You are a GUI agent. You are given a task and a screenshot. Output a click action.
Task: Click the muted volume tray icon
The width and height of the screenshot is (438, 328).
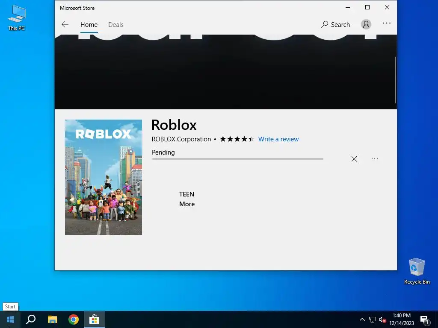pyautogui.click(x=382, y=319)
